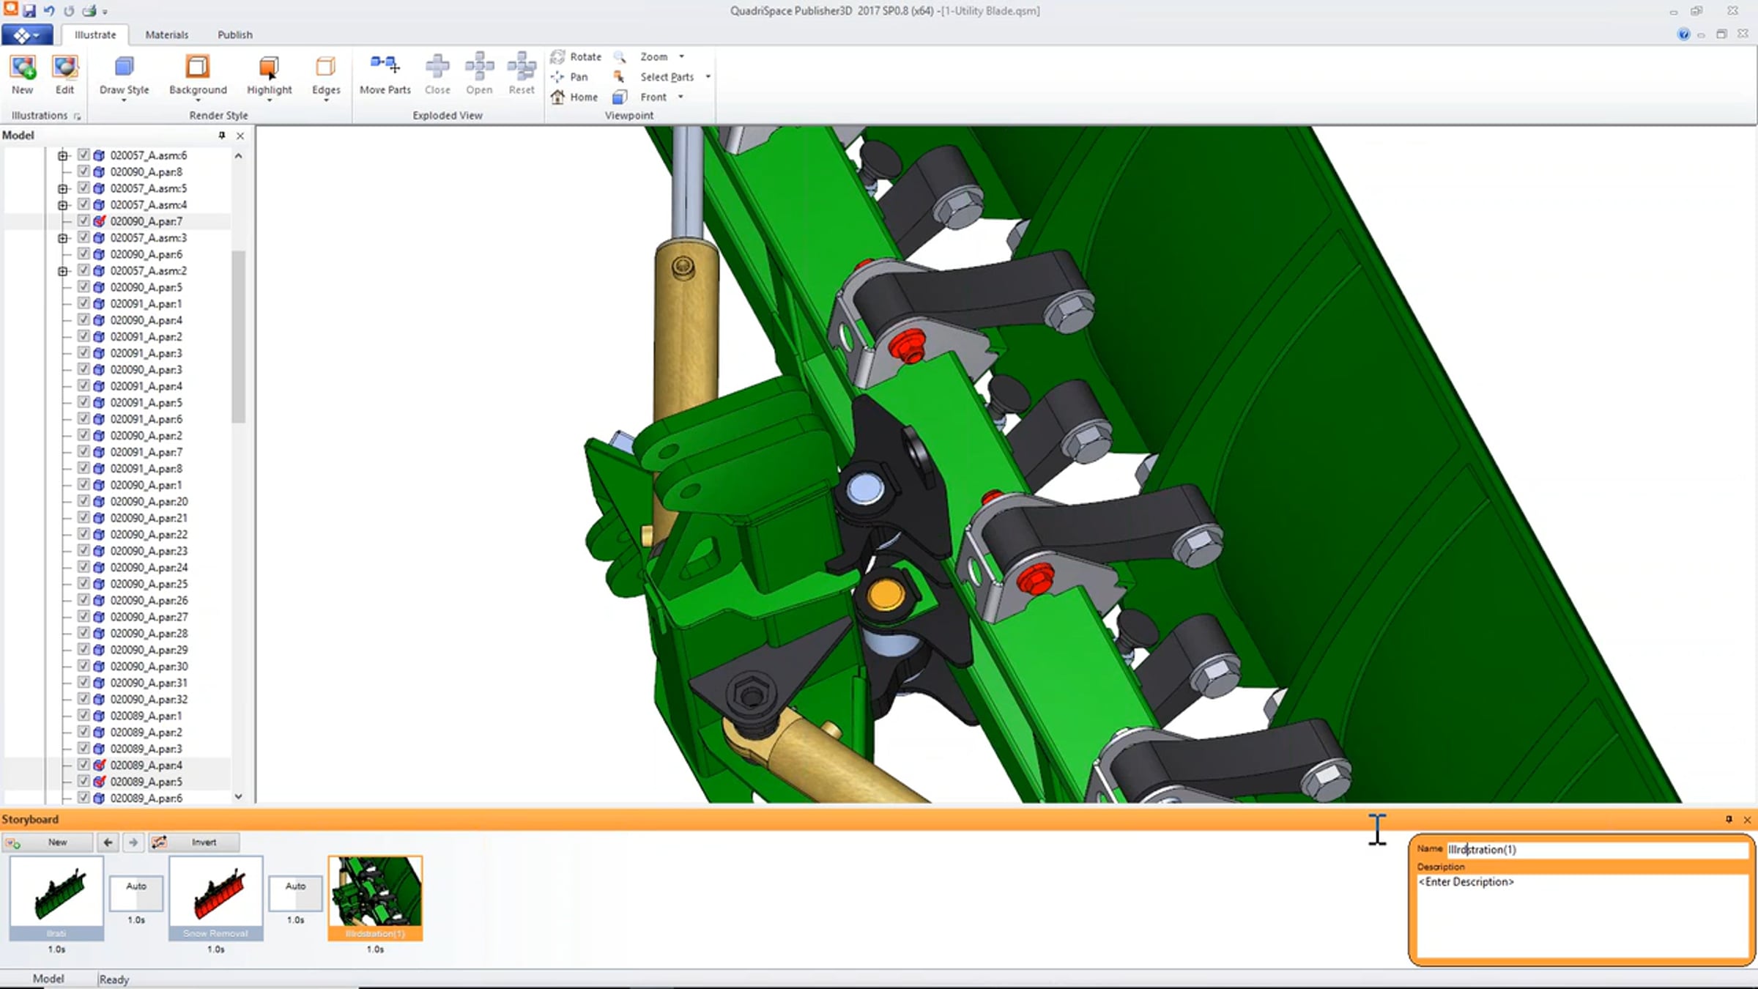Expand tree node 020057_A.asm:5
The width and height of the screenshot is (1758, 989).
point(63,188)
